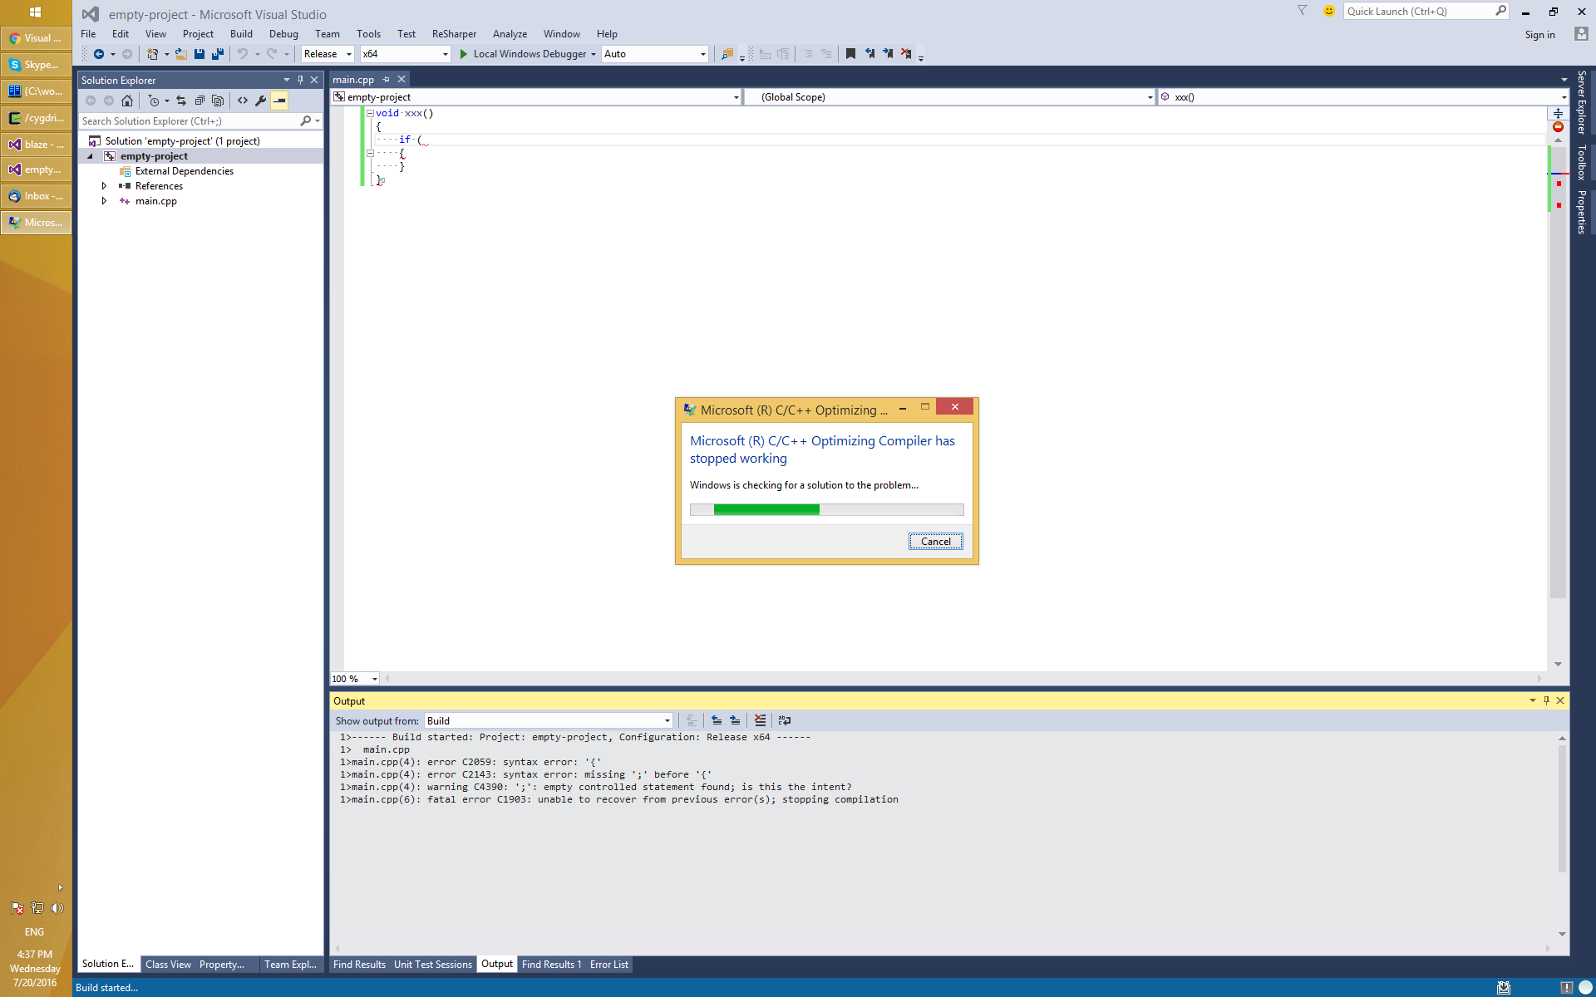Toggle Preview Selected Items highlighted button
Viewport: 1596px width, 997px height.
coord(280,101)
